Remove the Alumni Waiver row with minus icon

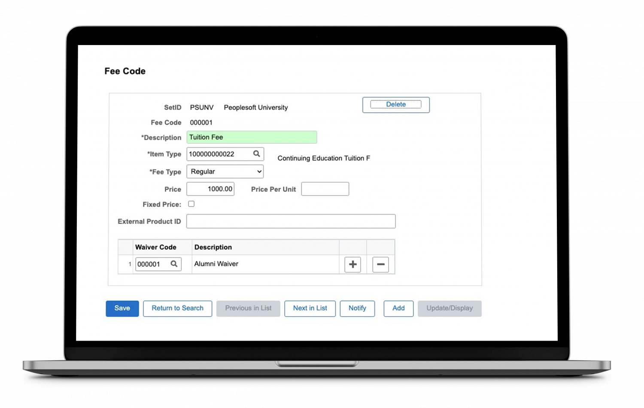(380, 264)
